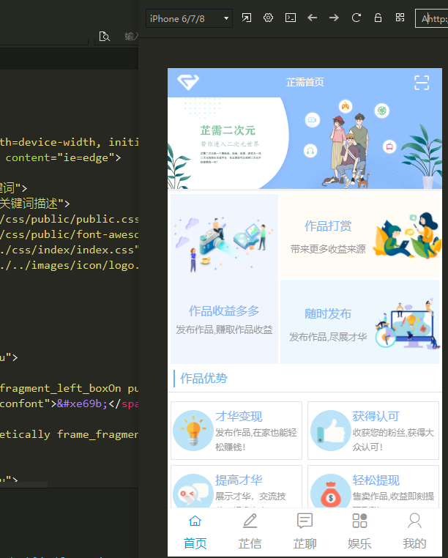Switch to the 我的 profile tab
This screenshot has height=558, width=448.
click(414, 532)
